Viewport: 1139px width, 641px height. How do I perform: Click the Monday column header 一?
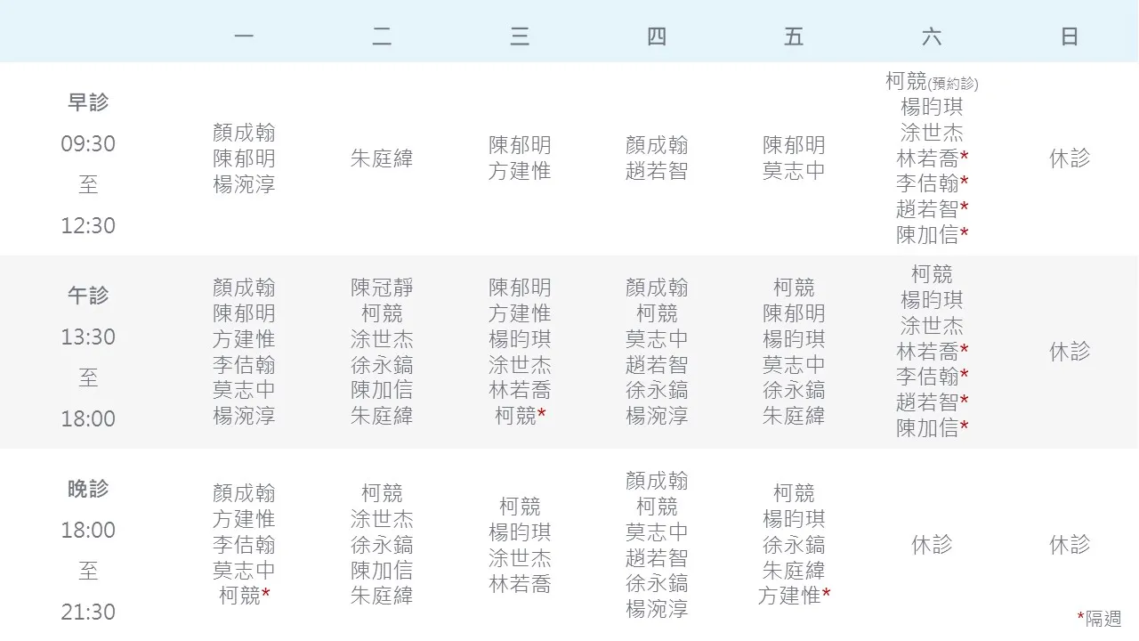[244, 37]
